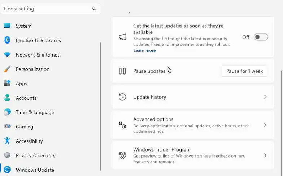Enable get latest updates toggle
This screenshot has width=283, height=176.
261,37
